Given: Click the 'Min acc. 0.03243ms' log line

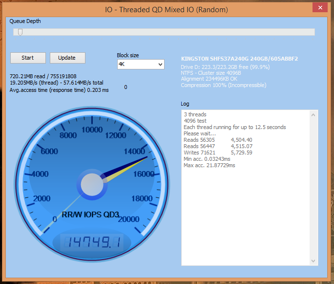Looking at the screenshot, I should [207, 159].
